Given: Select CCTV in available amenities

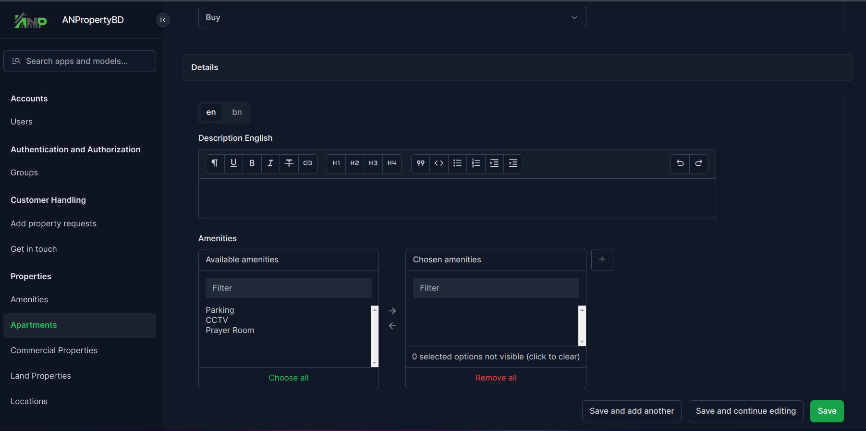Looking at the screenshot, I should click(217, 320).
